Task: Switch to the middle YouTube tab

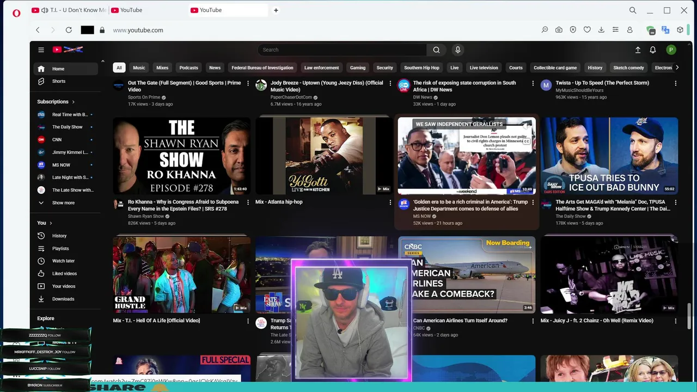Action: [147, 10]
